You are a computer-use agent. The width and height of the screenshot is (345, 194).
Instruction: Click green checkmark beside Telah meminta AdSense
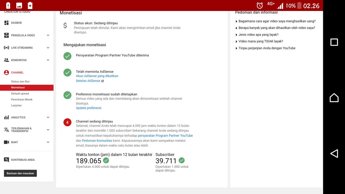(67, 72)
